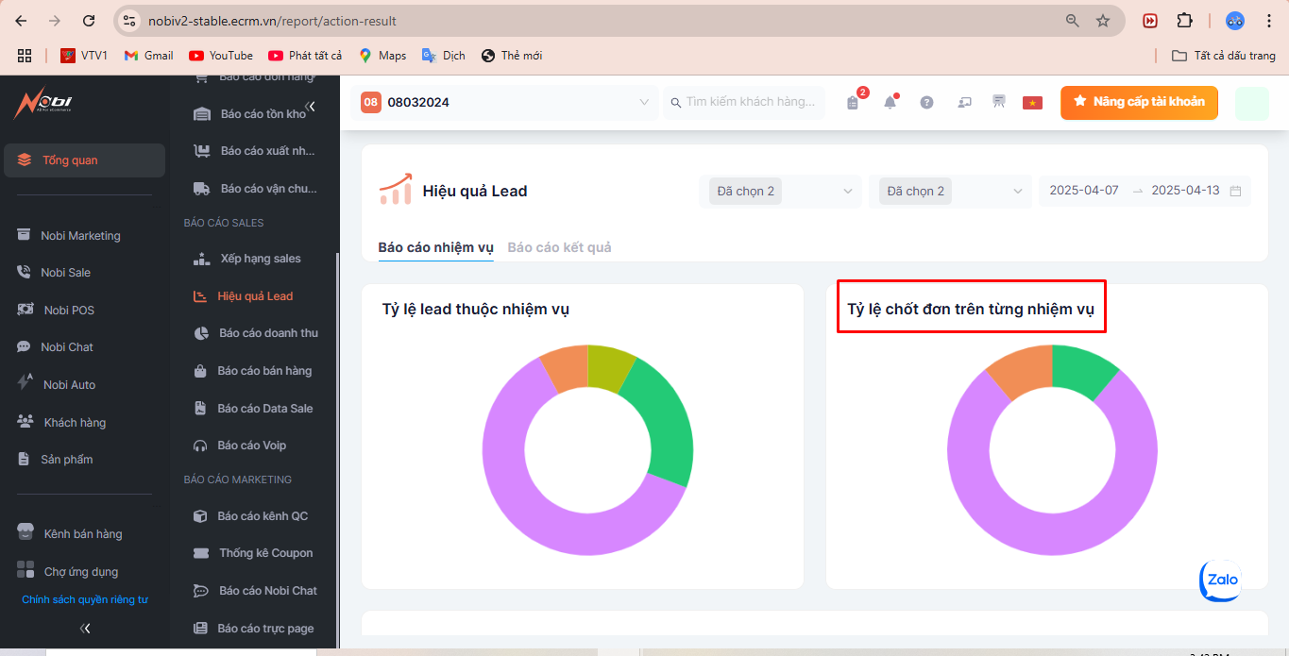Click the presentation board icon in header
This screenshot has height=656, width=1289.
click(998, 102)
